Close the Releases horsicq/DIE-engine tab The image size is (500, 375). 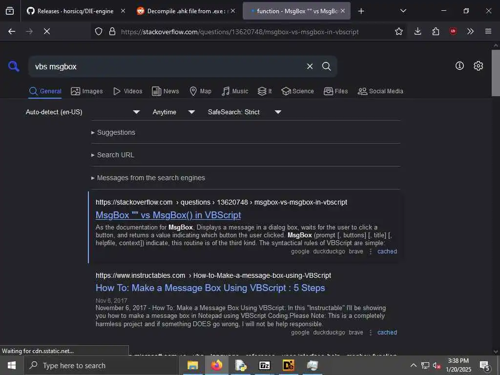coord(123,11)
